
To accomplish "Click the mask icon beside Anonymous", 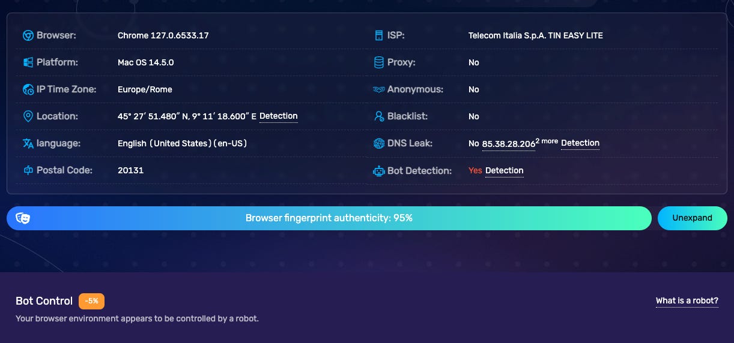I will 379,89.
